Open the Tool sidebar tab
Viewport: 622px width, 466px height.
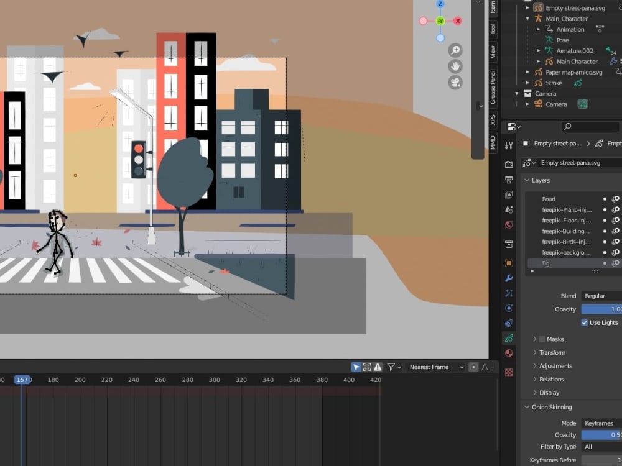click(x=493, y=29)
